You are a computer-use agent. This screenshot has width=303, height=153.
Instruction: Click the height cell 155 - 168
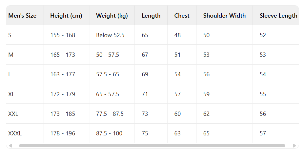pos(63,35)
